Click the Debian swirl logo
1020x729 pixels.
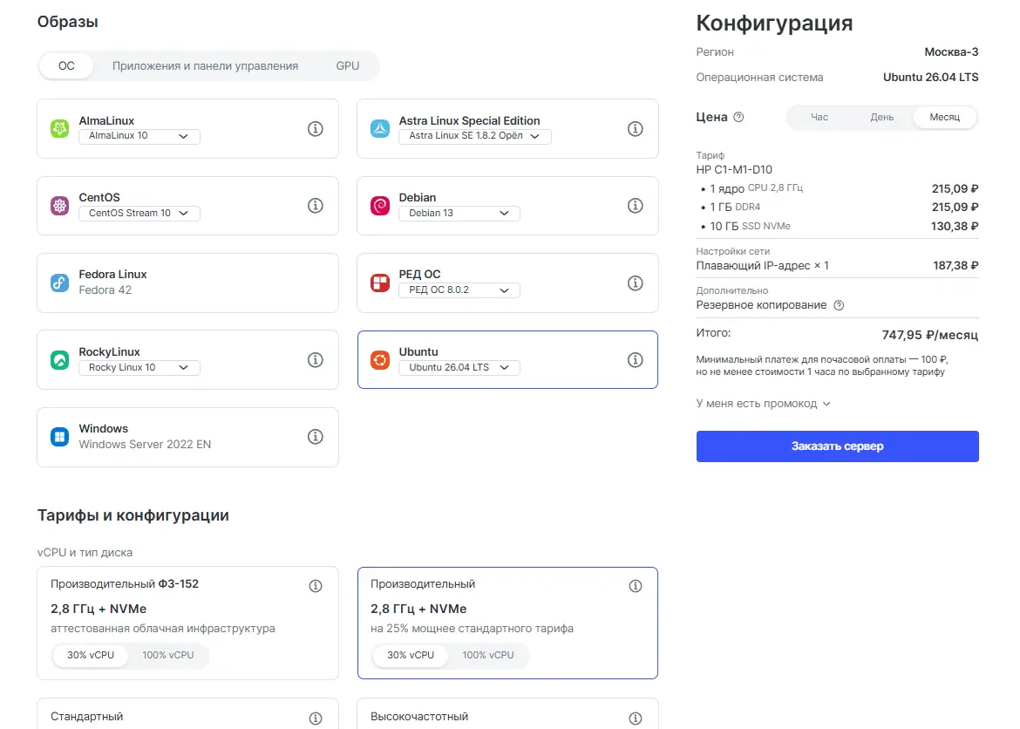pyautogui.click(x=380, y=206)
